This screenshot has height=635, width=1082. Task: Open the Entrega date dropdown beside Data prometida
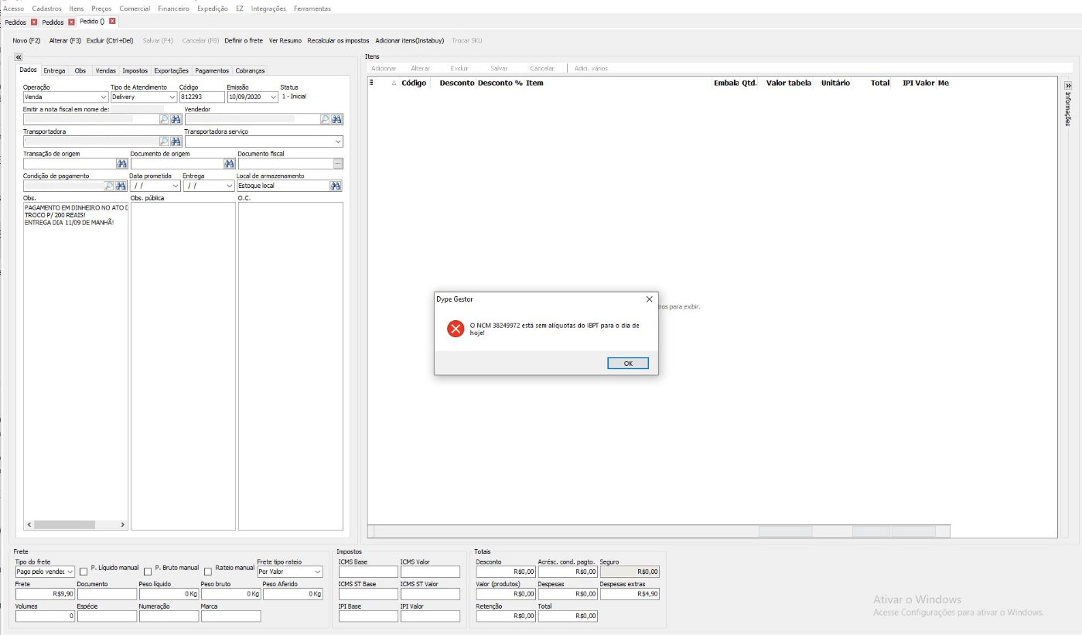tap(230, 186)
